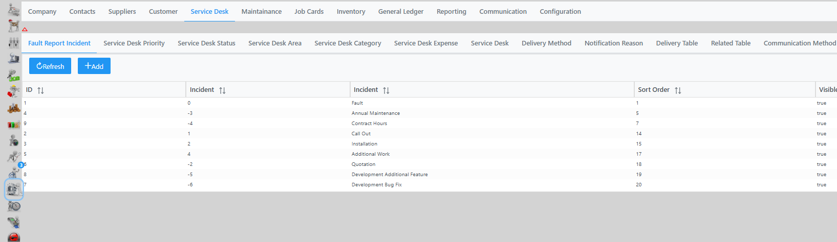Select the Contract Hours row
The height and width of the screenshot is (242, 837).
[x=430, y=123]
